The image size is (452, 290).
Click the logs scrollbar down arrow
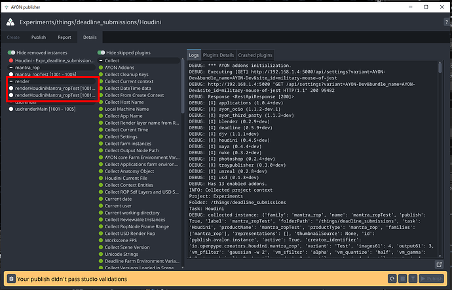click(440, 256)
